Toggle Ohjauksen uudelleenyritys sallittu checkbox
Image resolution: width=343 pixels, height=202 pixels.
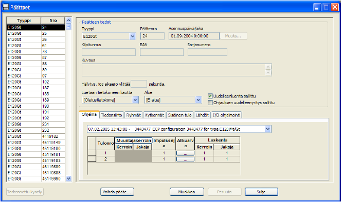(x=210, y=103)
